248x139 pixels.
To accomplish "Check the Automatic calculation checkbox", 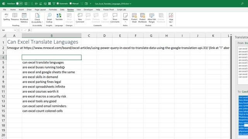I will pos(58,3).
